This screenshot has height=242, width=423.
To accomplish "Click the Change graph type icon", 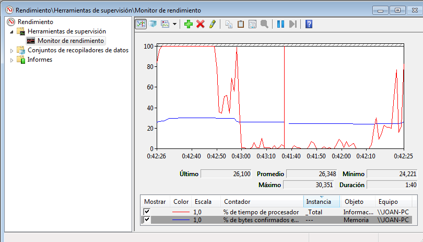I will click(165, 24).
